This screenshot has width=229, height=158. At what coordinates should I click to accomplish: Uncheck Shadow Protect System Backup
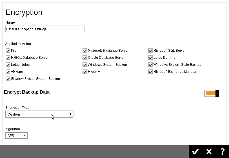[8, 79]
